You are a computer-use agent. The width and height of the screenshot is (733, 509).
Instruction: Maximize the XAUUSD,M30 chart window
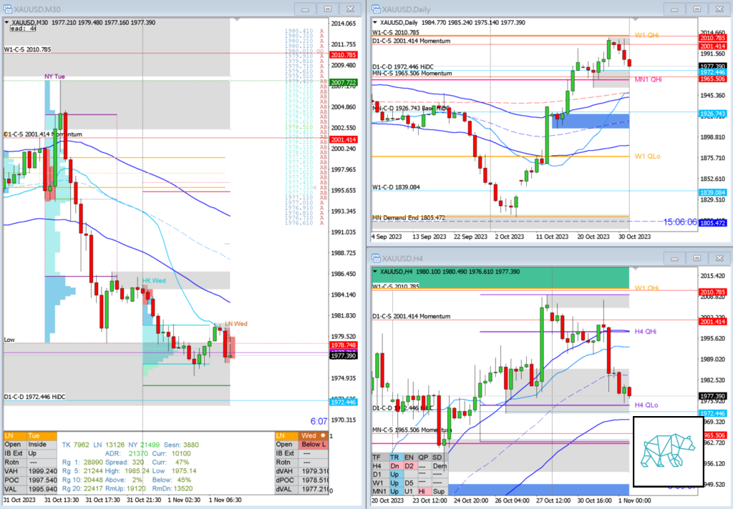pyautogui.click(x=328, y=9)
